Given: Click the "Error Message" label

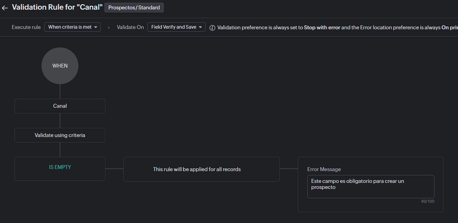Looking at the screenshot, I should 324,169.
